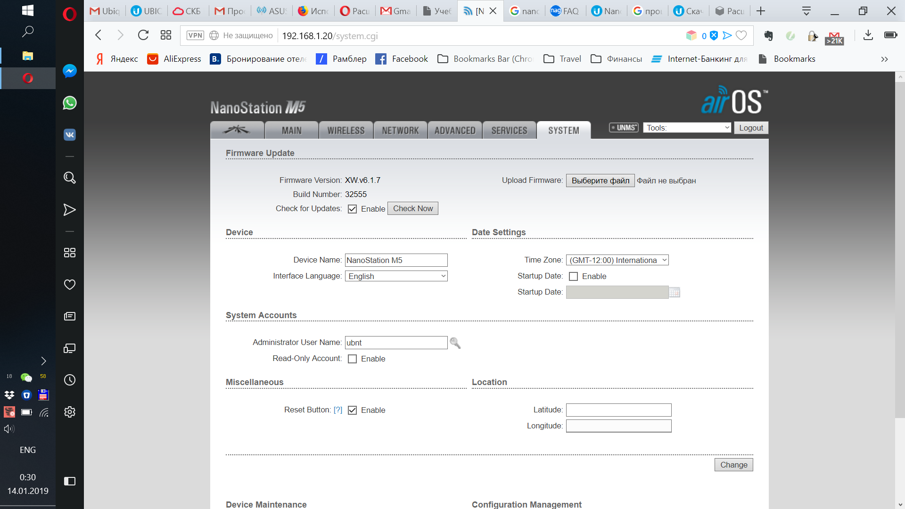The image size is (905, 509).
Task: Click the Change button
Action: click(x=733, y=465)
